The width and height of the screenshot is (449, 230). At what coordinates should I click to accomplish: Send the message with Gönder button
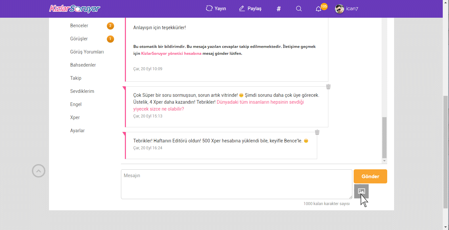(x=370, y=176)
